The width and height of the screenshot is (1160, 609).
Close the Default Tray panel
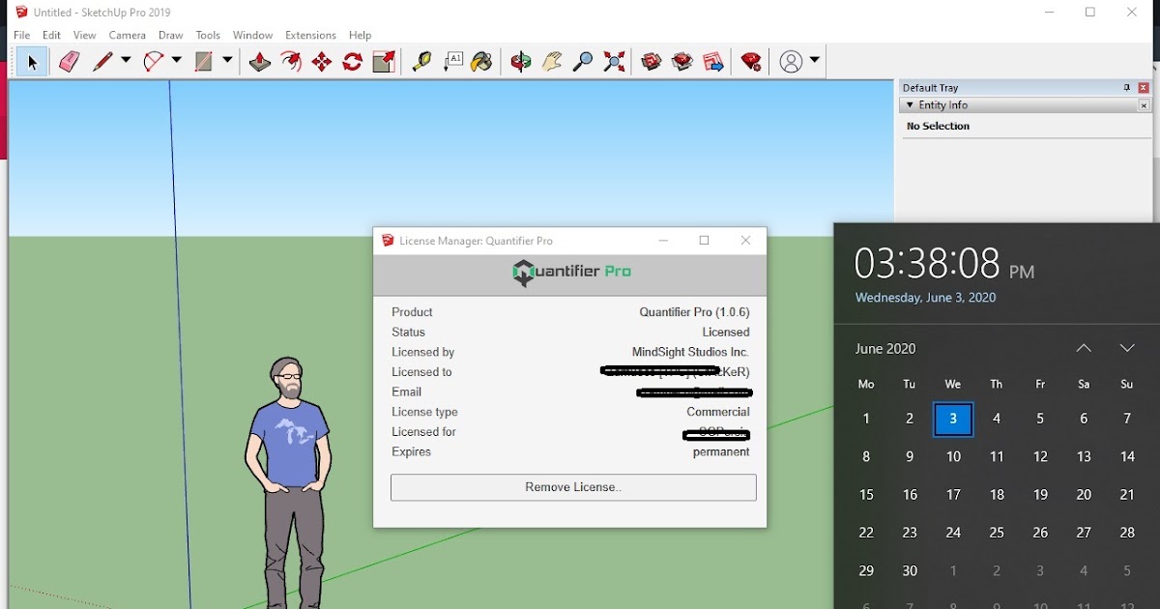click(x=1144, y=88)
